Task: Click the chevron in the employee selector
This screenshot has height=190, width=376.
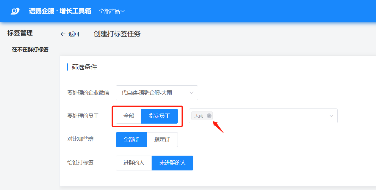Action: pos(331,116)
